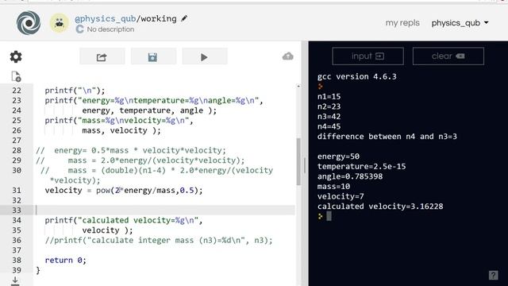The image size is (508, 286).
Task: Click the No description text
Action: (x=110, y=29)
